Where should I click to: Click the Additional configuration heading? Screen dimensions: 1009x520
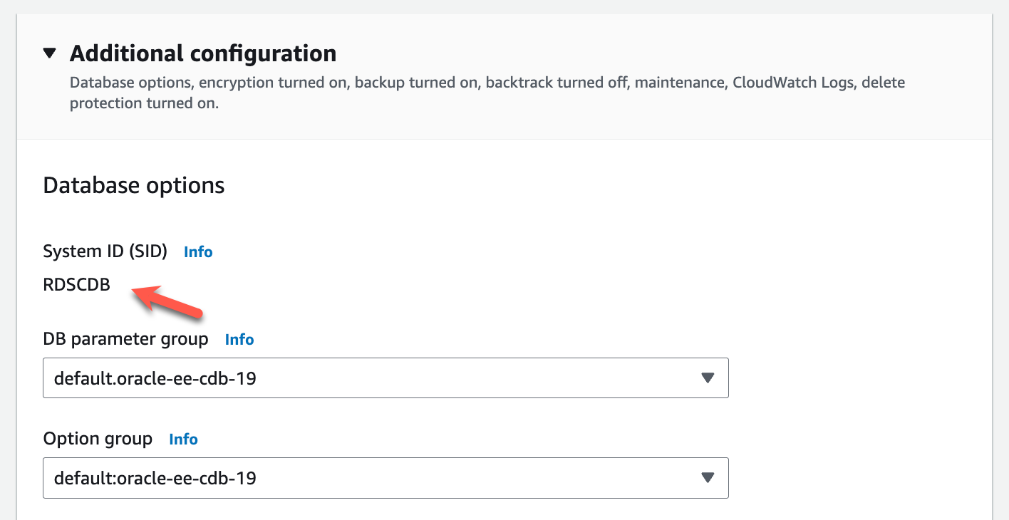(x=203, y=53)
